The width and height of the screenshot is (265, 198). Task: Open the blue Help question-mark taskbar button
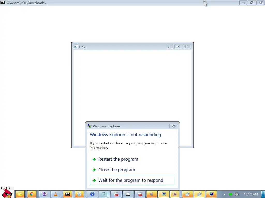[92, 194]
